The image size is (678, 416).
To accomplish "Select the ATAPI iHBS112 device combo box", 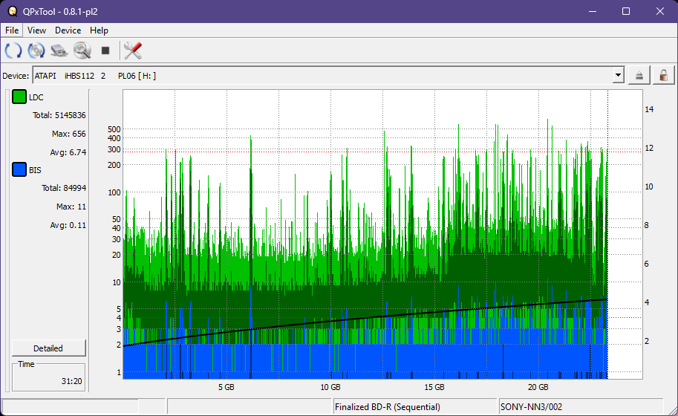I will point(328,76).
